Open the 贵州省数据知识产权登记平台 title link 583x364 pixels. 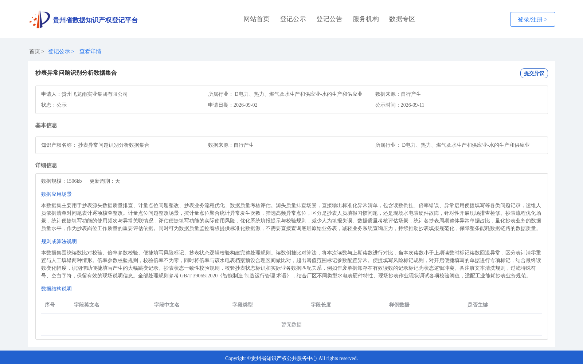pos(95,20)
